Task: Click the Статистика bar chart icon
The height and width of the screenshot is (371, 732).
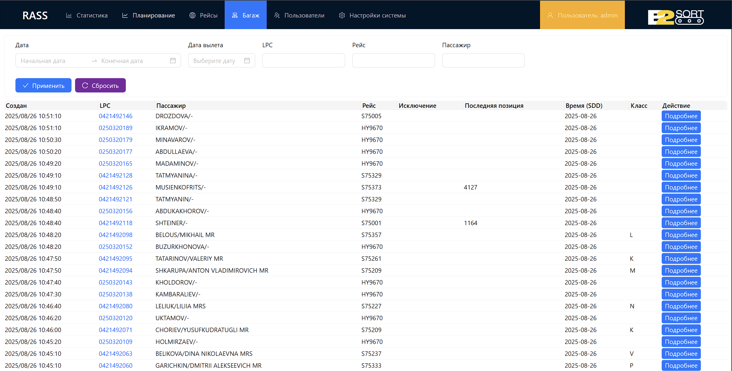Action: click(x=69, y=15)
